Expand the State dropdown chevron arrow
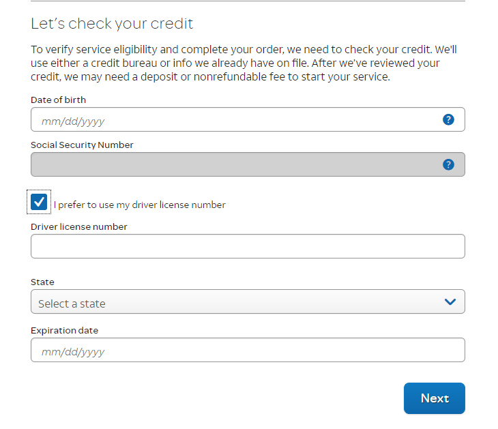 [450, 301]
